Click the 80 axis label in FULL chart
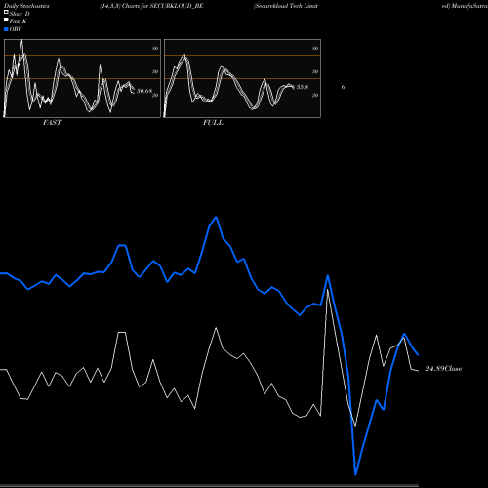 (315, 48)
